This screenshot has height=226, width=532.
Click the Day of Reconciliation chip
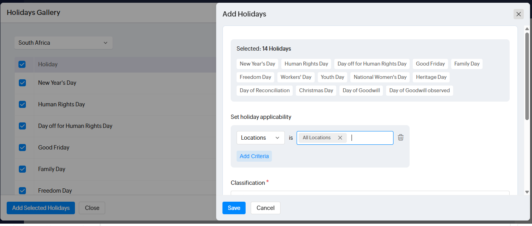pos(265,90)
